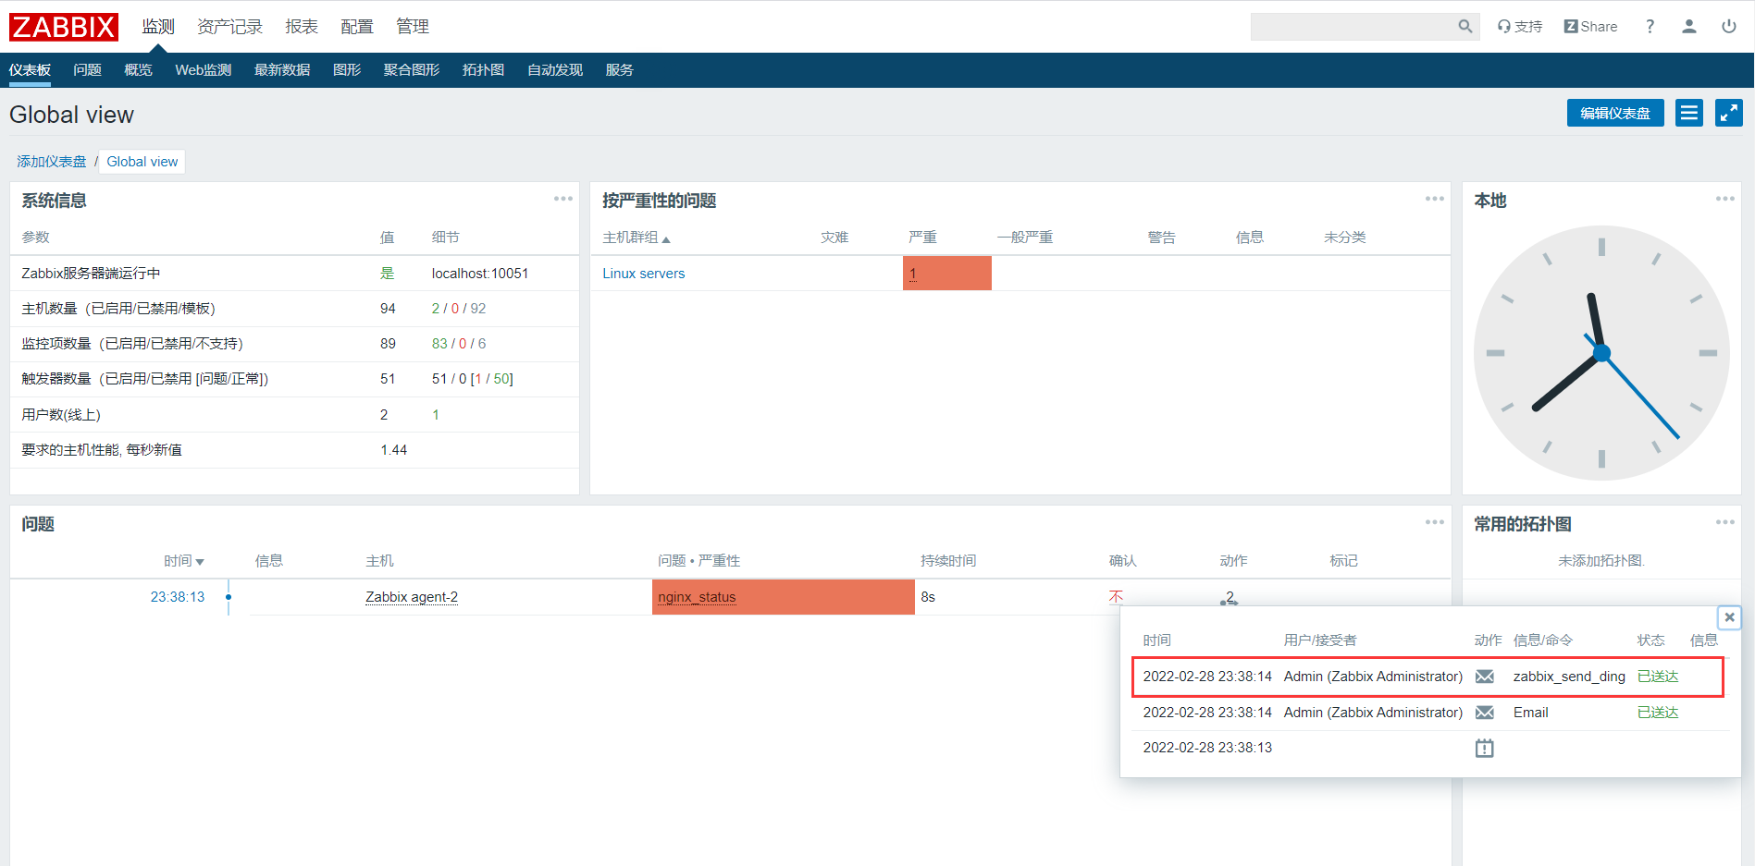Screen dimensions: 1755x866
Task: Open the 资产记录 main menu
Action: [x=229, y=27]
